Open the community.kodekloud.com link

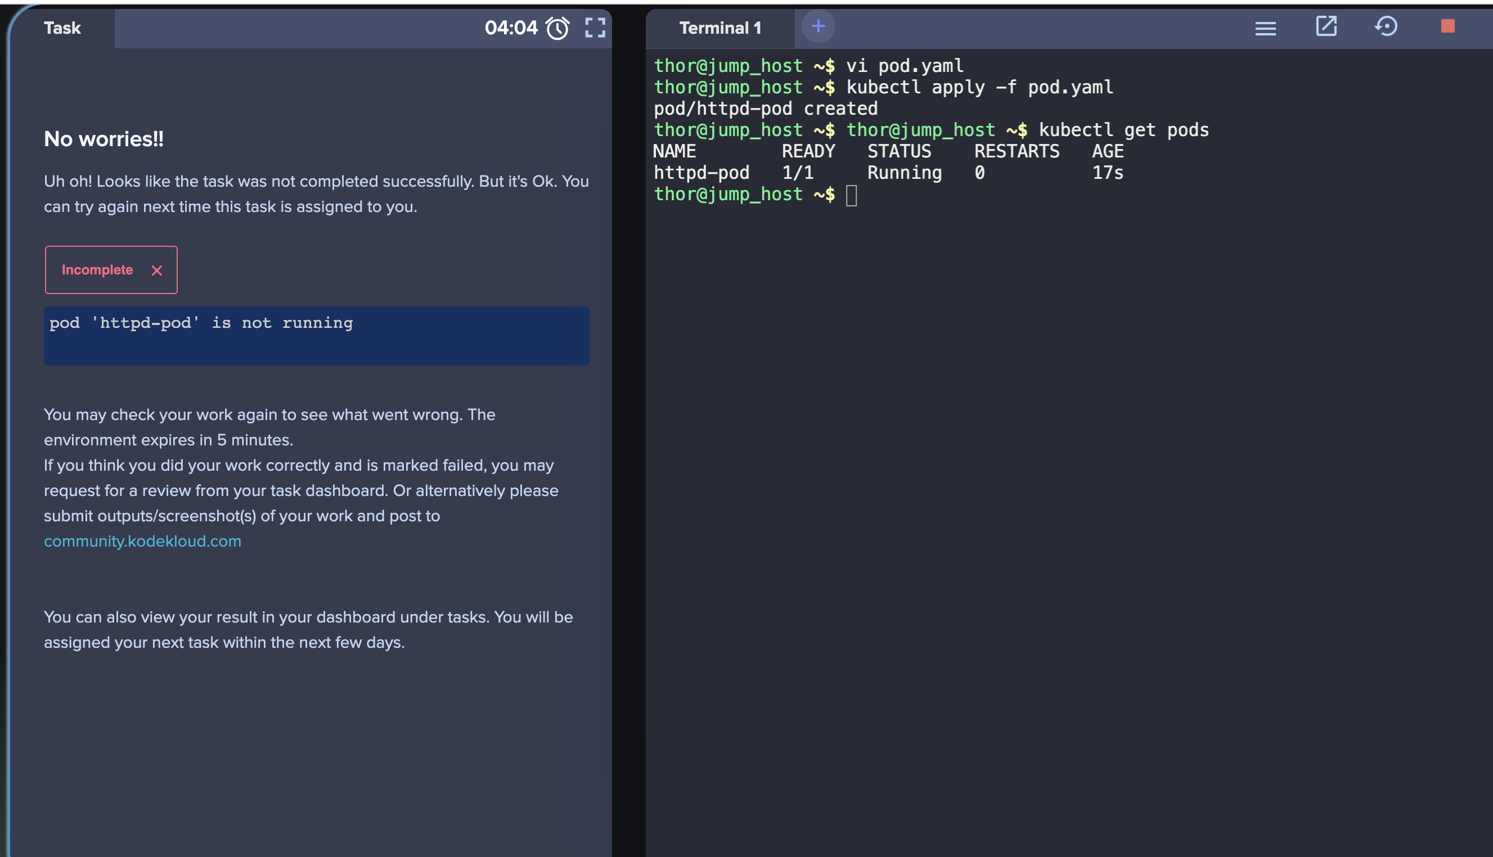tap(142, 541)
